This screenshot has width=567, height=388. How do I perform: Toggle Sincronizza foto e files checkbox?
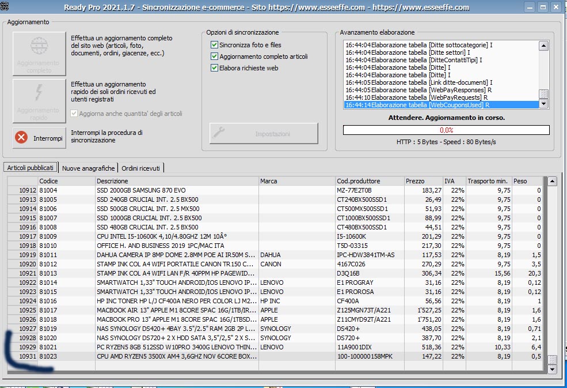214,45
